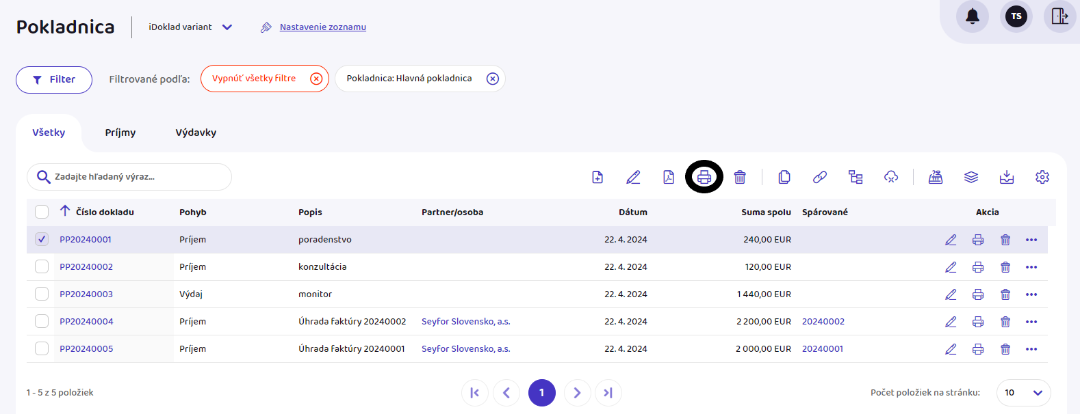The width and height of the screenshot is (1080, 414).
Task: Click the cash register icon in toolbar
Action: point(935,178)
